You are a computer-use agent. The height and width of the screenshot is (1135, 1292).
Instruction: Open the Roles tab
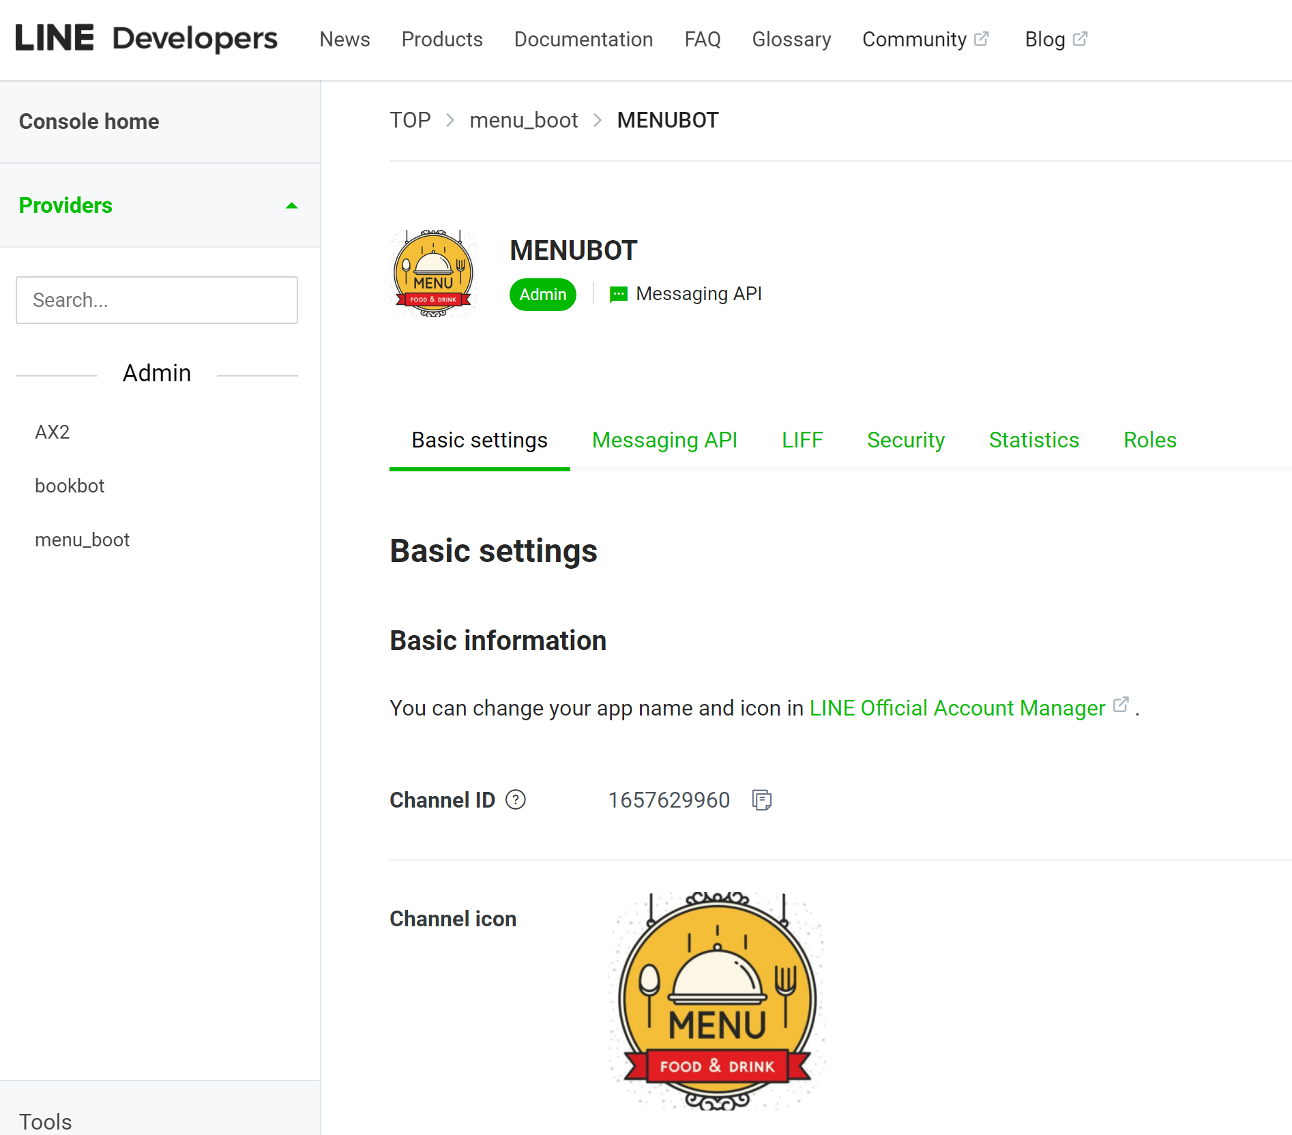pyautogui.click(x=1149, y=440)
